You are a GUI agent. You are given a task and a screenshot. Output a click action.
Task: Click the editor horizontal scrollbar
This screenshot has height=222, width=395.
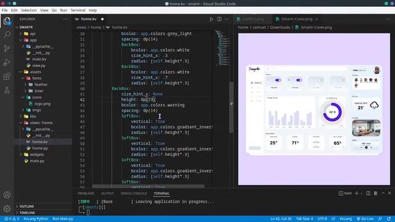[148, 186]
